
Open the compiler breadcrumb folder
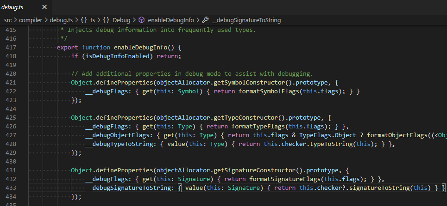31,20
